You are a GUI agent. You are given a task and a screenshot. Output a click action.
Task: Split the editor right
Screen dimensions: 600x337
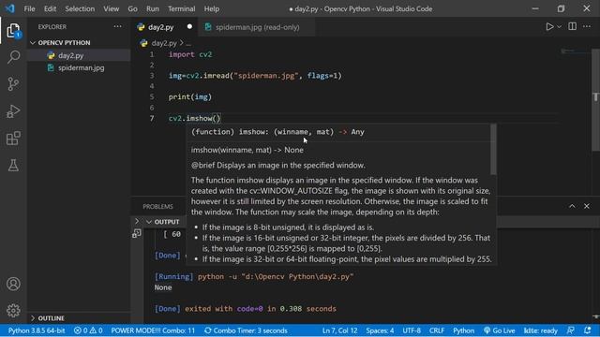pos(573,26)
